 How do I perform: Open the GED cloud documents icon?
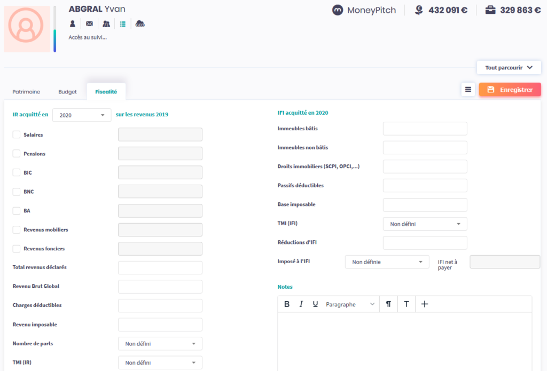coord(140,24)
